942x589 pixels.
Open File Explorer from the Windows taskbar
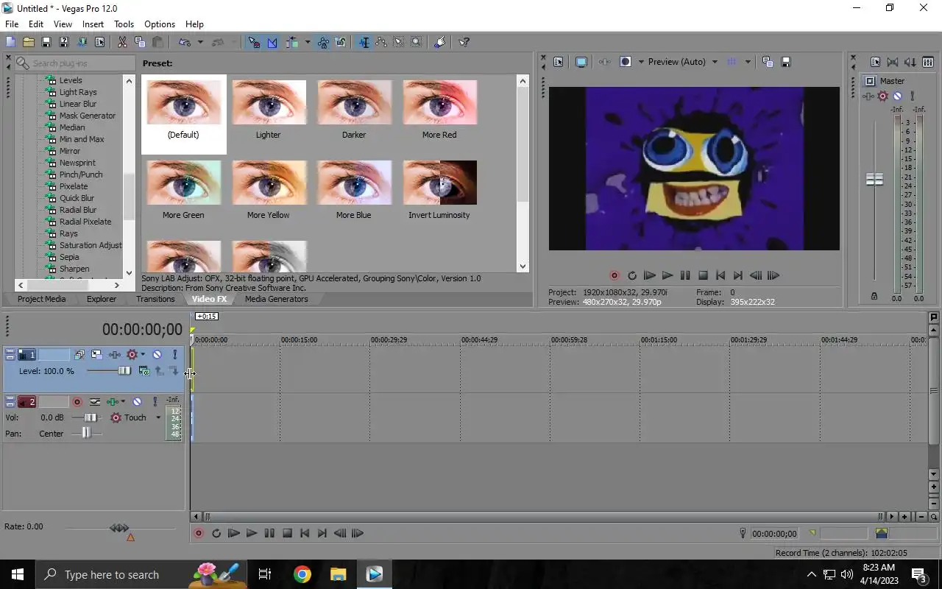coord(338,574)
